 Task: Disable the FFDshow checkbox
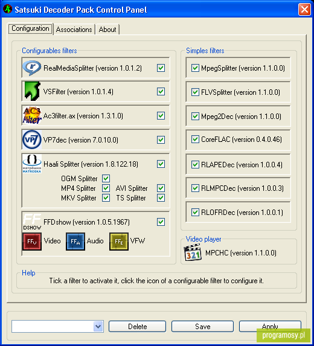[x=161, y=222]
